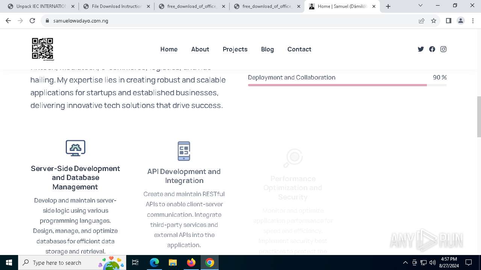This screenshot has width=481, height=270.
Task: Open the network icon in tray
Action: 424,262
